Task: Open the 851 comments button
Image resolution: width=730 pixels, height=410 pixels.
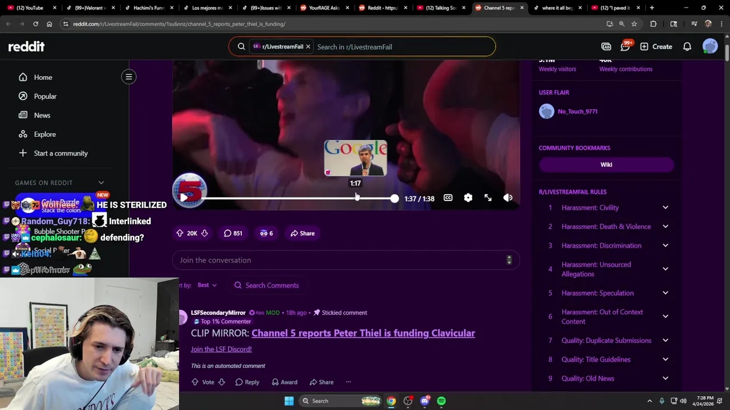Action: coord(233,233)
